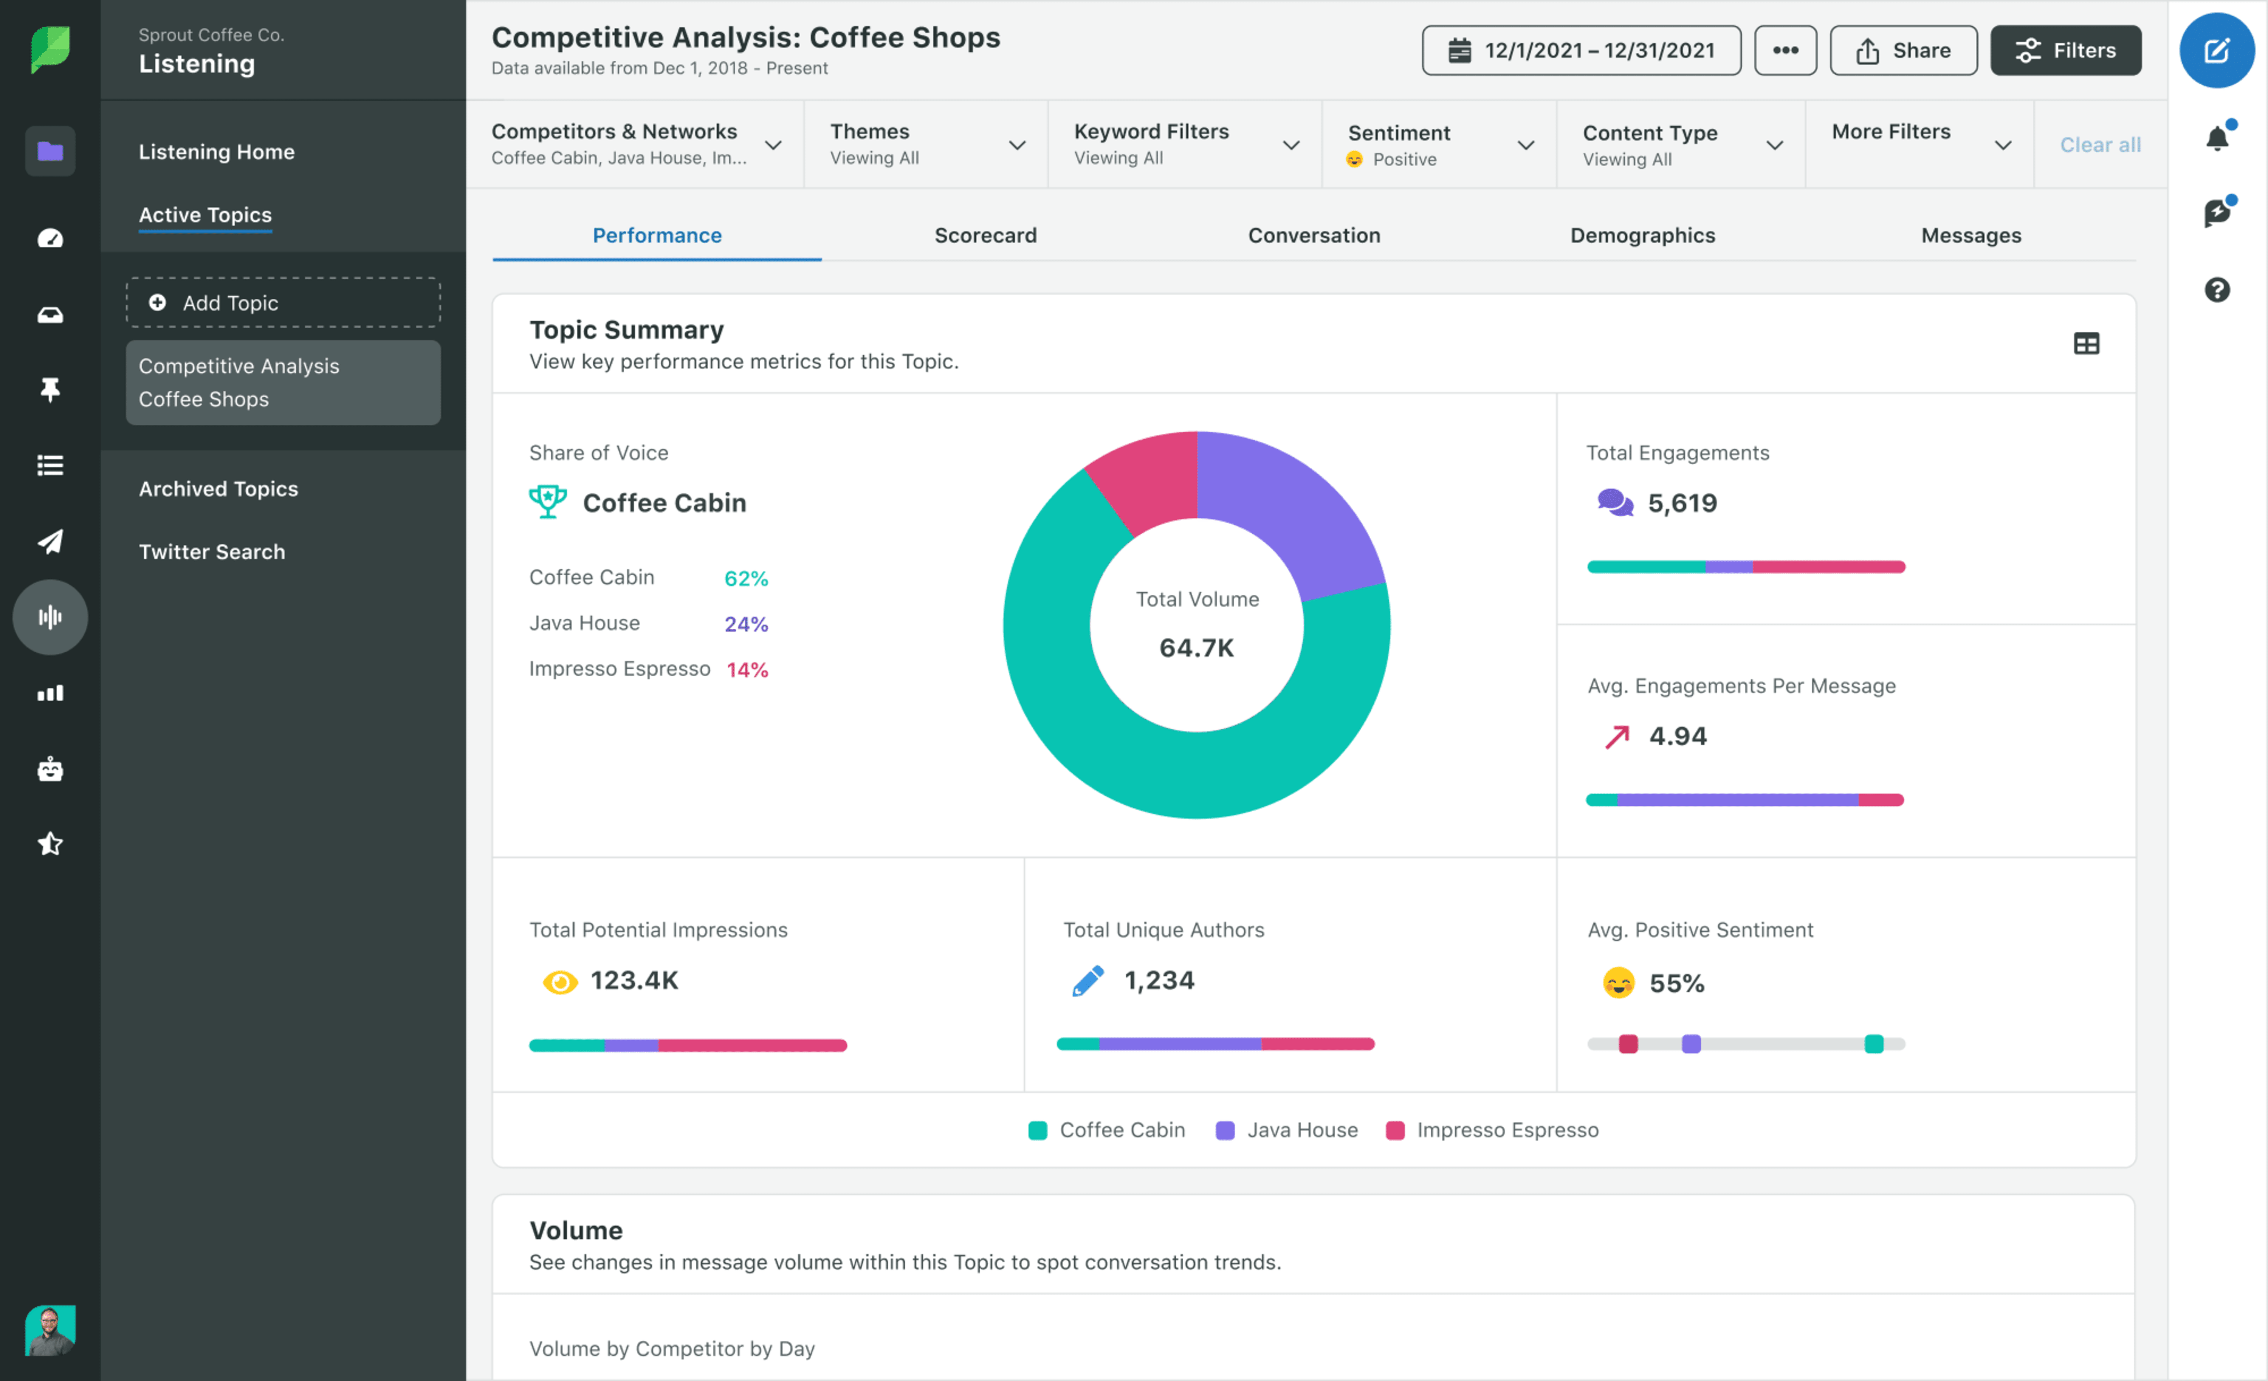Click the grid table view icon
The height and width of the screenshot is (1381, 2268).
point(2087,343)
